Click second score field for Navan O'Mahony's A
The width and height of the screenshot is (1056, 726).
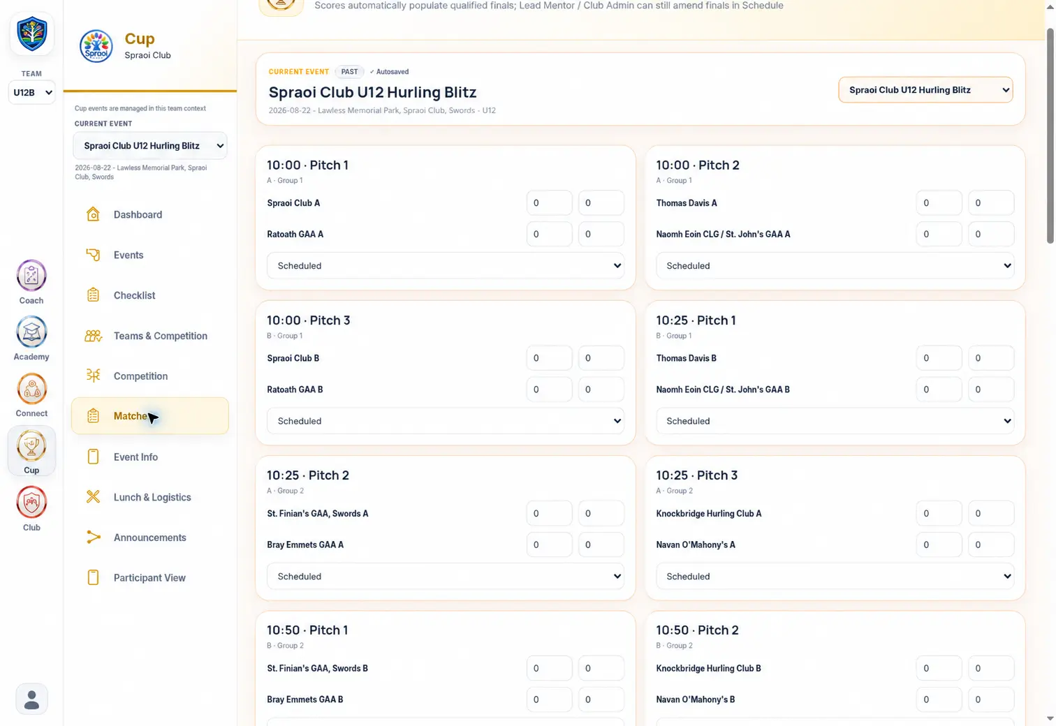coord(990,544)
